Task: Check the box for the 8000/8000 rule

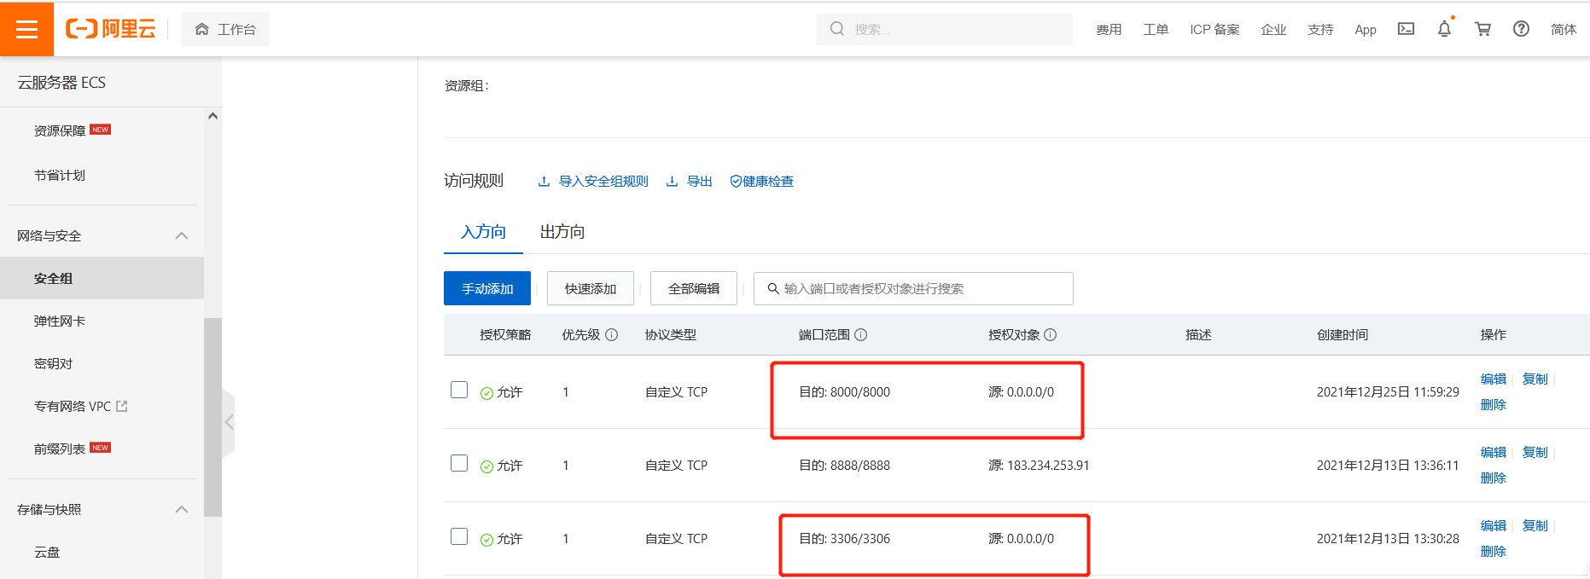Action: click(x=459, y=390)
